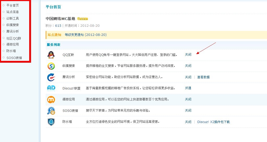Click the 纵横搜索 service name in list

coord(69,66)
